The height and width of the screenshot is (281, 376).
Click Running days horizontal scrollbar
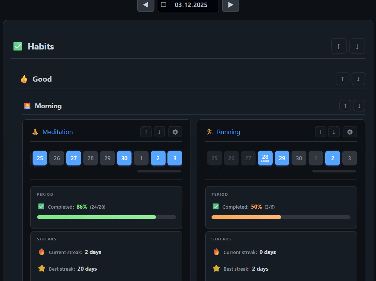click(334, 171)
